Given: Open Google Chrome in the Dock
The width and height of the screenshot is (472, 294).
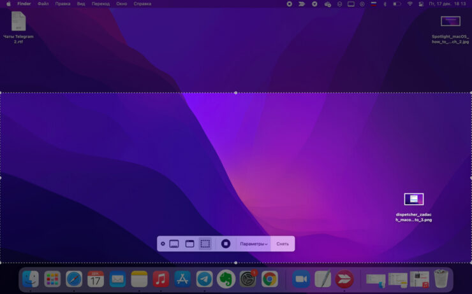Looking at the screenshot, I should point(269,279).
